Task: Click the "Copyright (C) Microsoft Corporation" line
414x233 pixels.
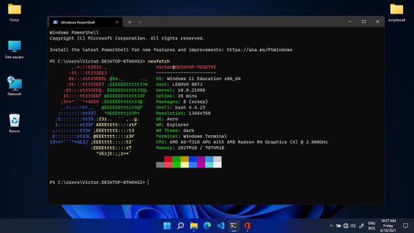Action: coord(127,38)
